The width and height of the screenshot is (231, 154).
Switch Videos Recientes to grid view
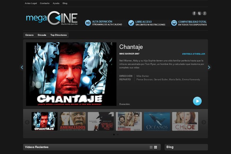156,147
